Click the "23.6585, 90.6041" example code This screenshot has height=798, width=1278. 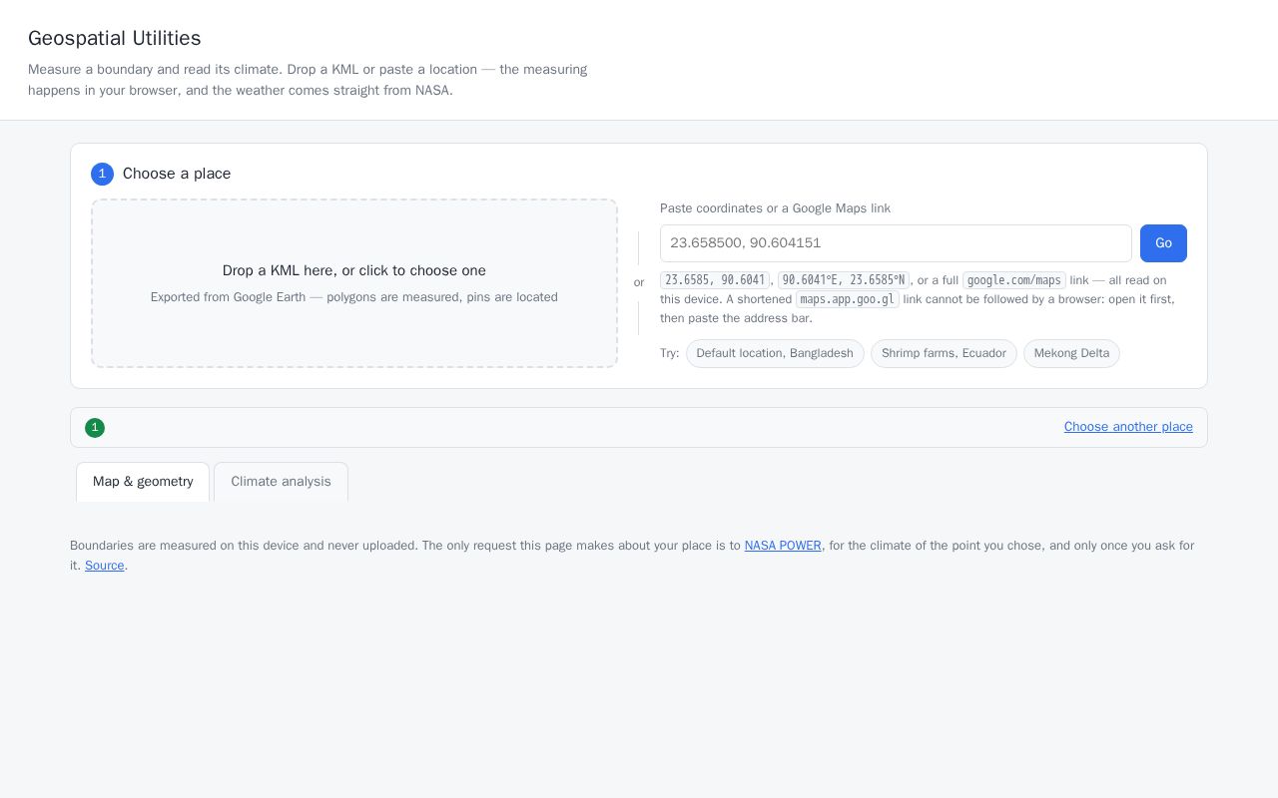pyautogui.click(x=715, y=280)
